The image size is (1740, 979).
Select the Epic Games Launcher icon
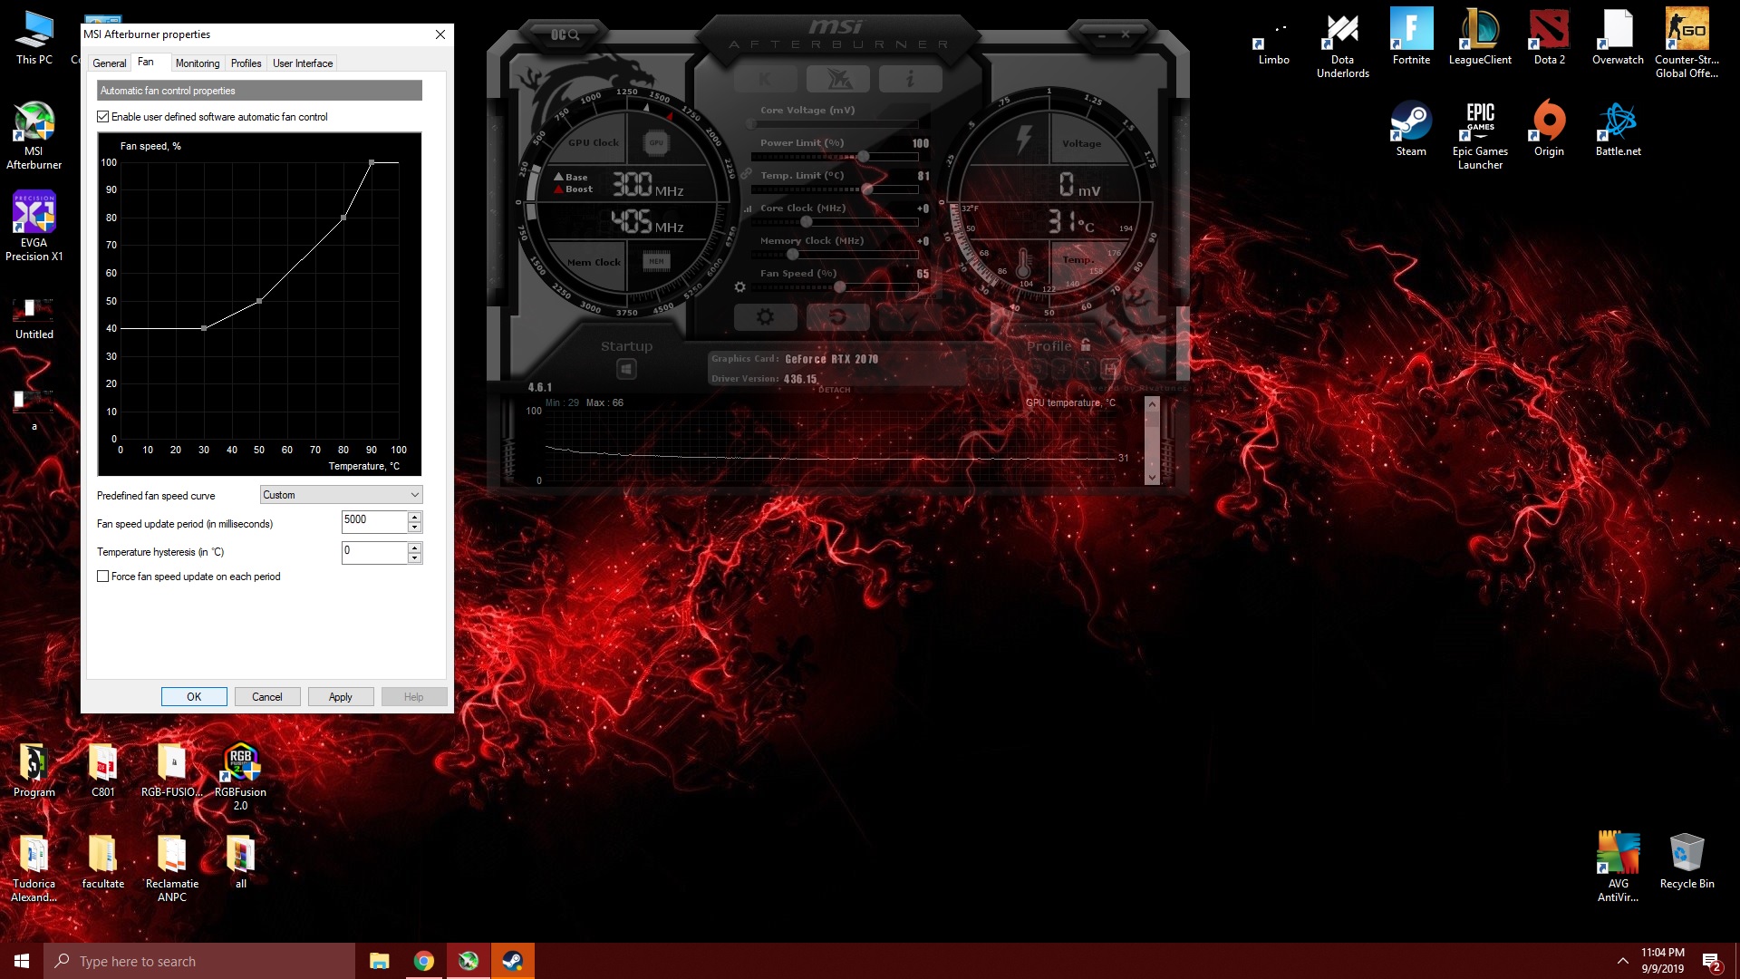(1480, 135)
